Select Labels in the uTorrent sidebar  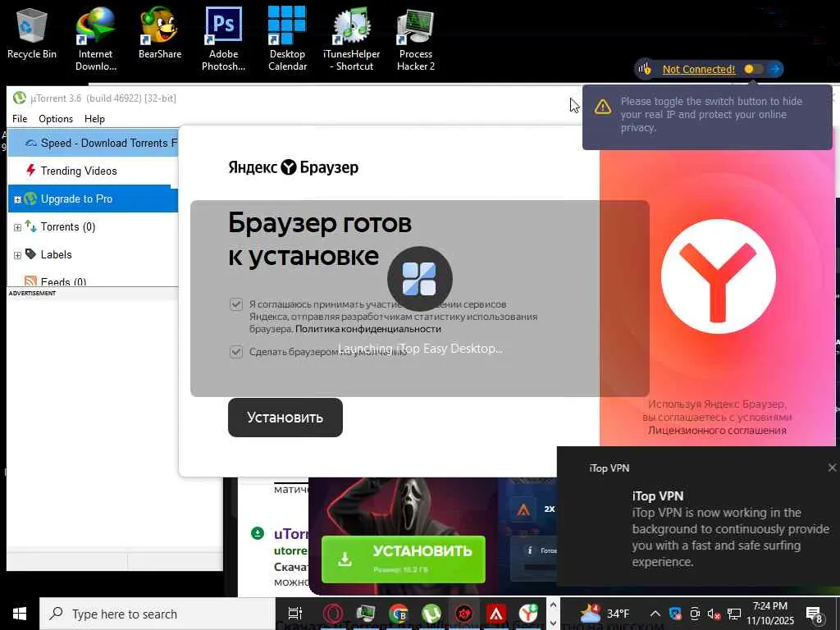point(93,254)
